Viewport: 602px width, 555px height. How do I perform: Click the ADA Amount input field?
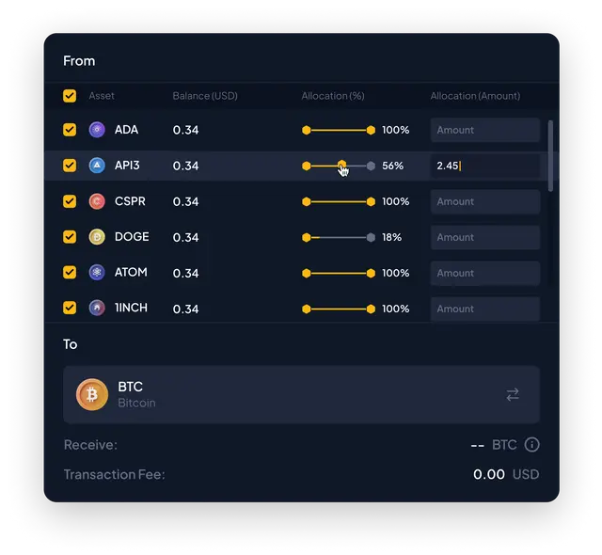coord(485,130)
